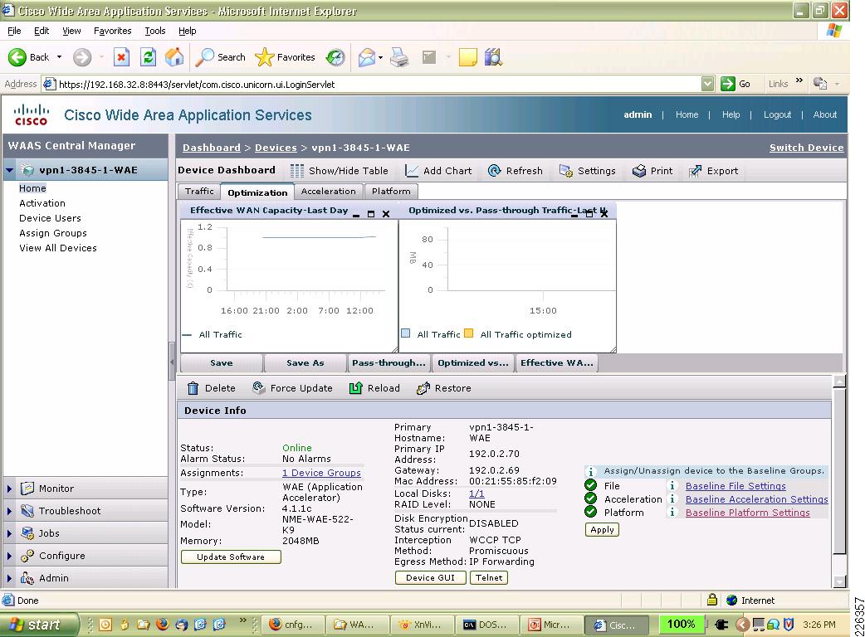Click the browser Home icon

[174, 57]
